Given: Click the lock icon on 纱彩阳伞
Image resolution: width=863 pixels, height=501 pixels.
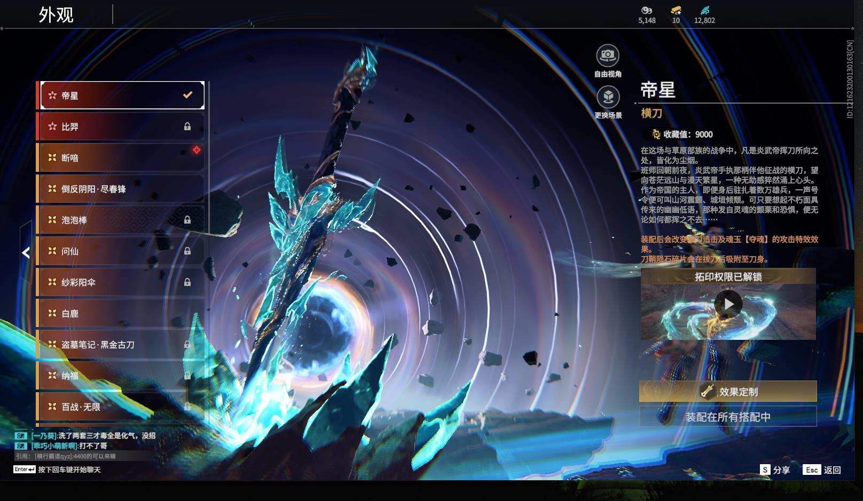Looking at the screenshot, I should [x=187, y=282].
